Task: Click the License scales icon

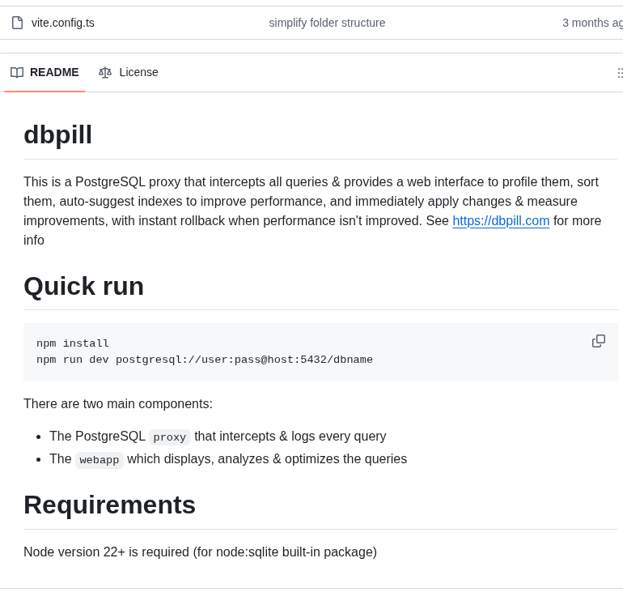Action: [x=105, y=72]
